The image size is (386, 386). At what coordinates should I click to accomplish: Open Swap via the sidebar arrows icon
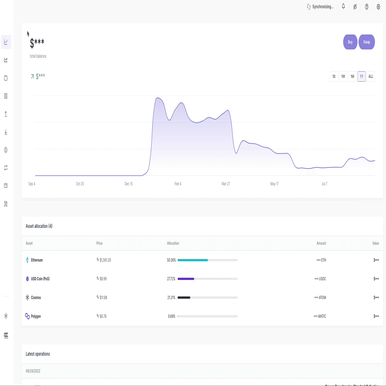pyautogui.click(x=6, y=168)
